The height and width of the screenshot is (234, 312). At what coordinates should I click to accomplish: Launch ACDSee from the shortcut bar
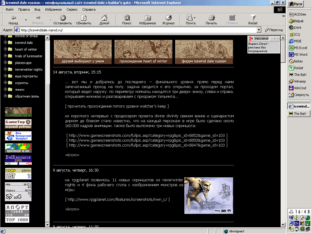tap(297, 14)
